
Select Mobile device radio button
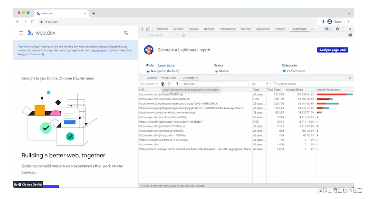pos(216,71)
